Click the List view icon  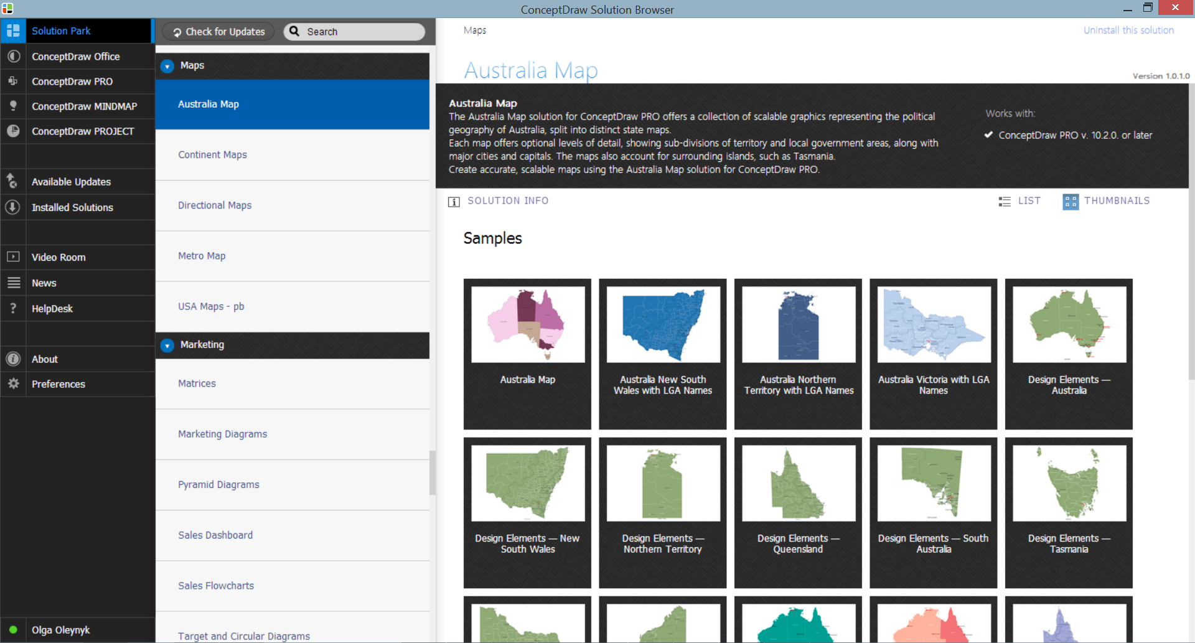tap(1005, 201)
